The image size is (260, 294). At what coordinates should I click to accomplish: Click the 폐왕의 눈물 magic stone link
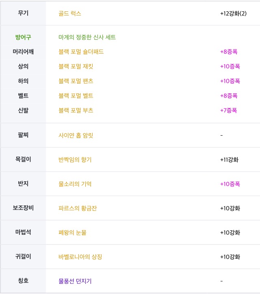coord(72,233)
